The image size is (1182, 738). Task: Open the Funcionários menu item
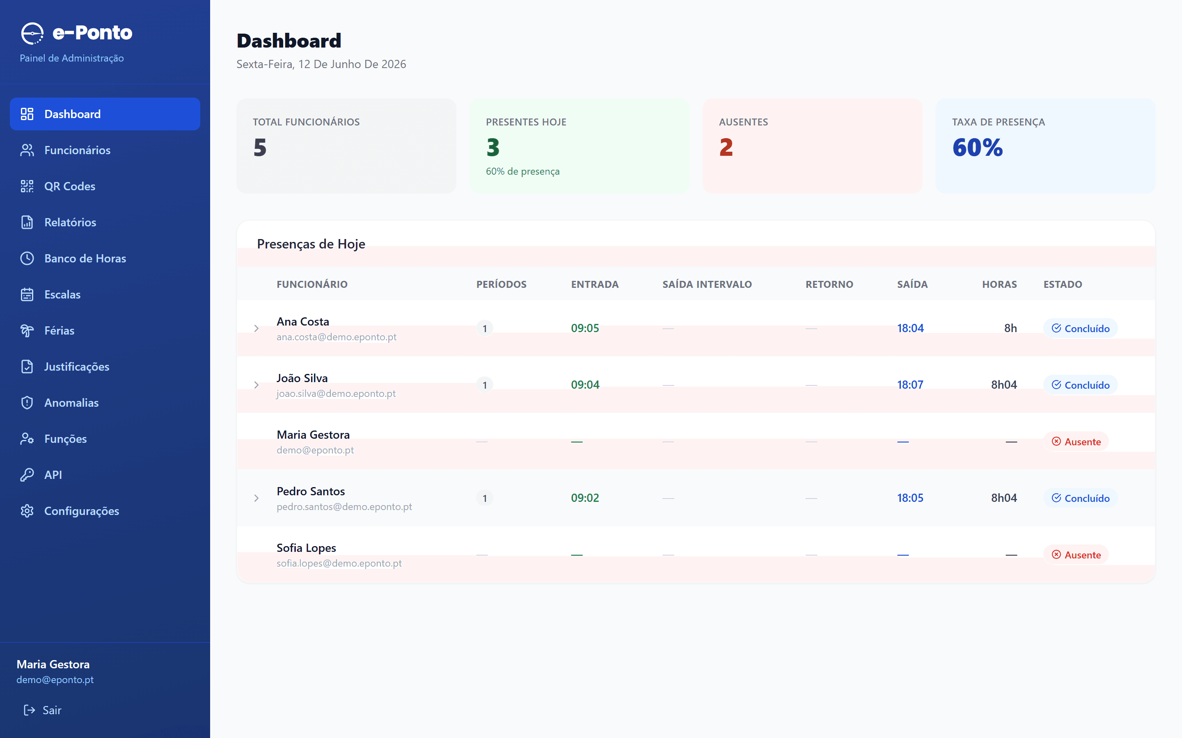[105, 150]
